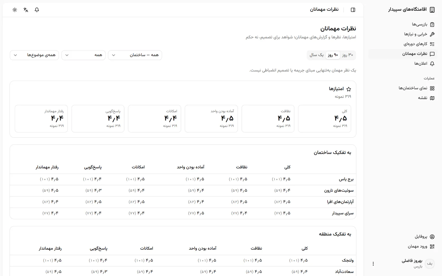Viewport: 442px width, 276px height.
Task: Click the کارهای دوره‌ای checklist icon
Action: click(432, 44)
